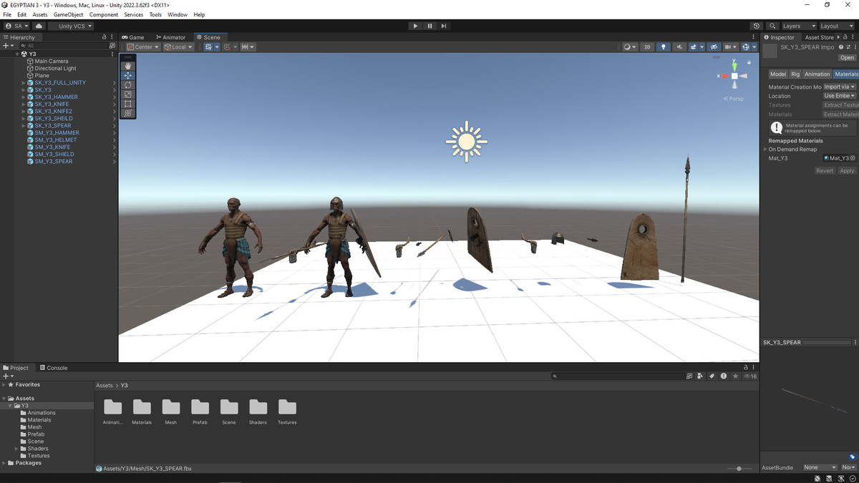The image size is (859, 483).
Task: Open the GameObject menu
Action: 68,14
